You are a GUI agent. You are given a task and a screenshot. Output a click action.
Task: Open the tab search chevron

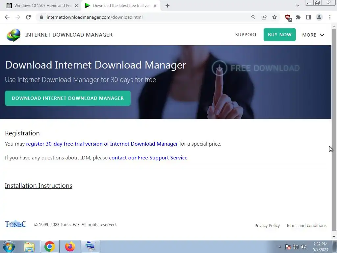pos(298,6)
